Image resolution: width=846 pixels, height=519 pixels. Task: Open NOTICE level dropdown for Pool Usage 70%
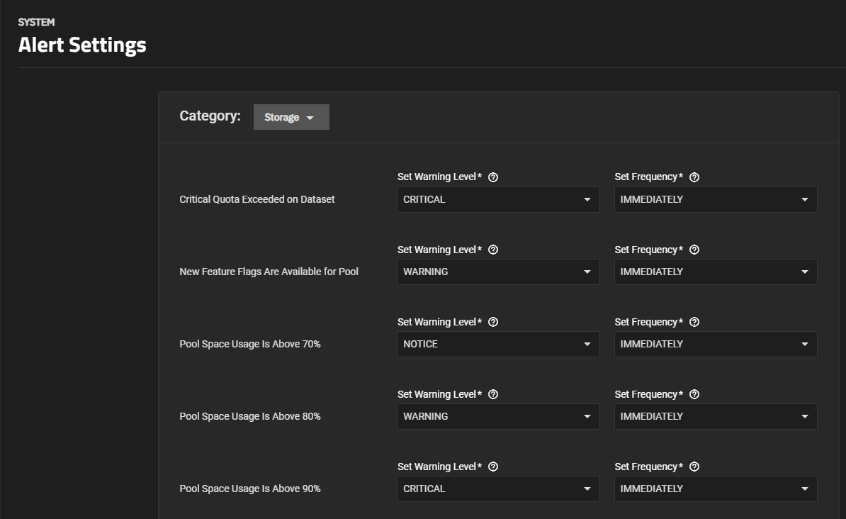pyautogui.click(x=498, y=345)
